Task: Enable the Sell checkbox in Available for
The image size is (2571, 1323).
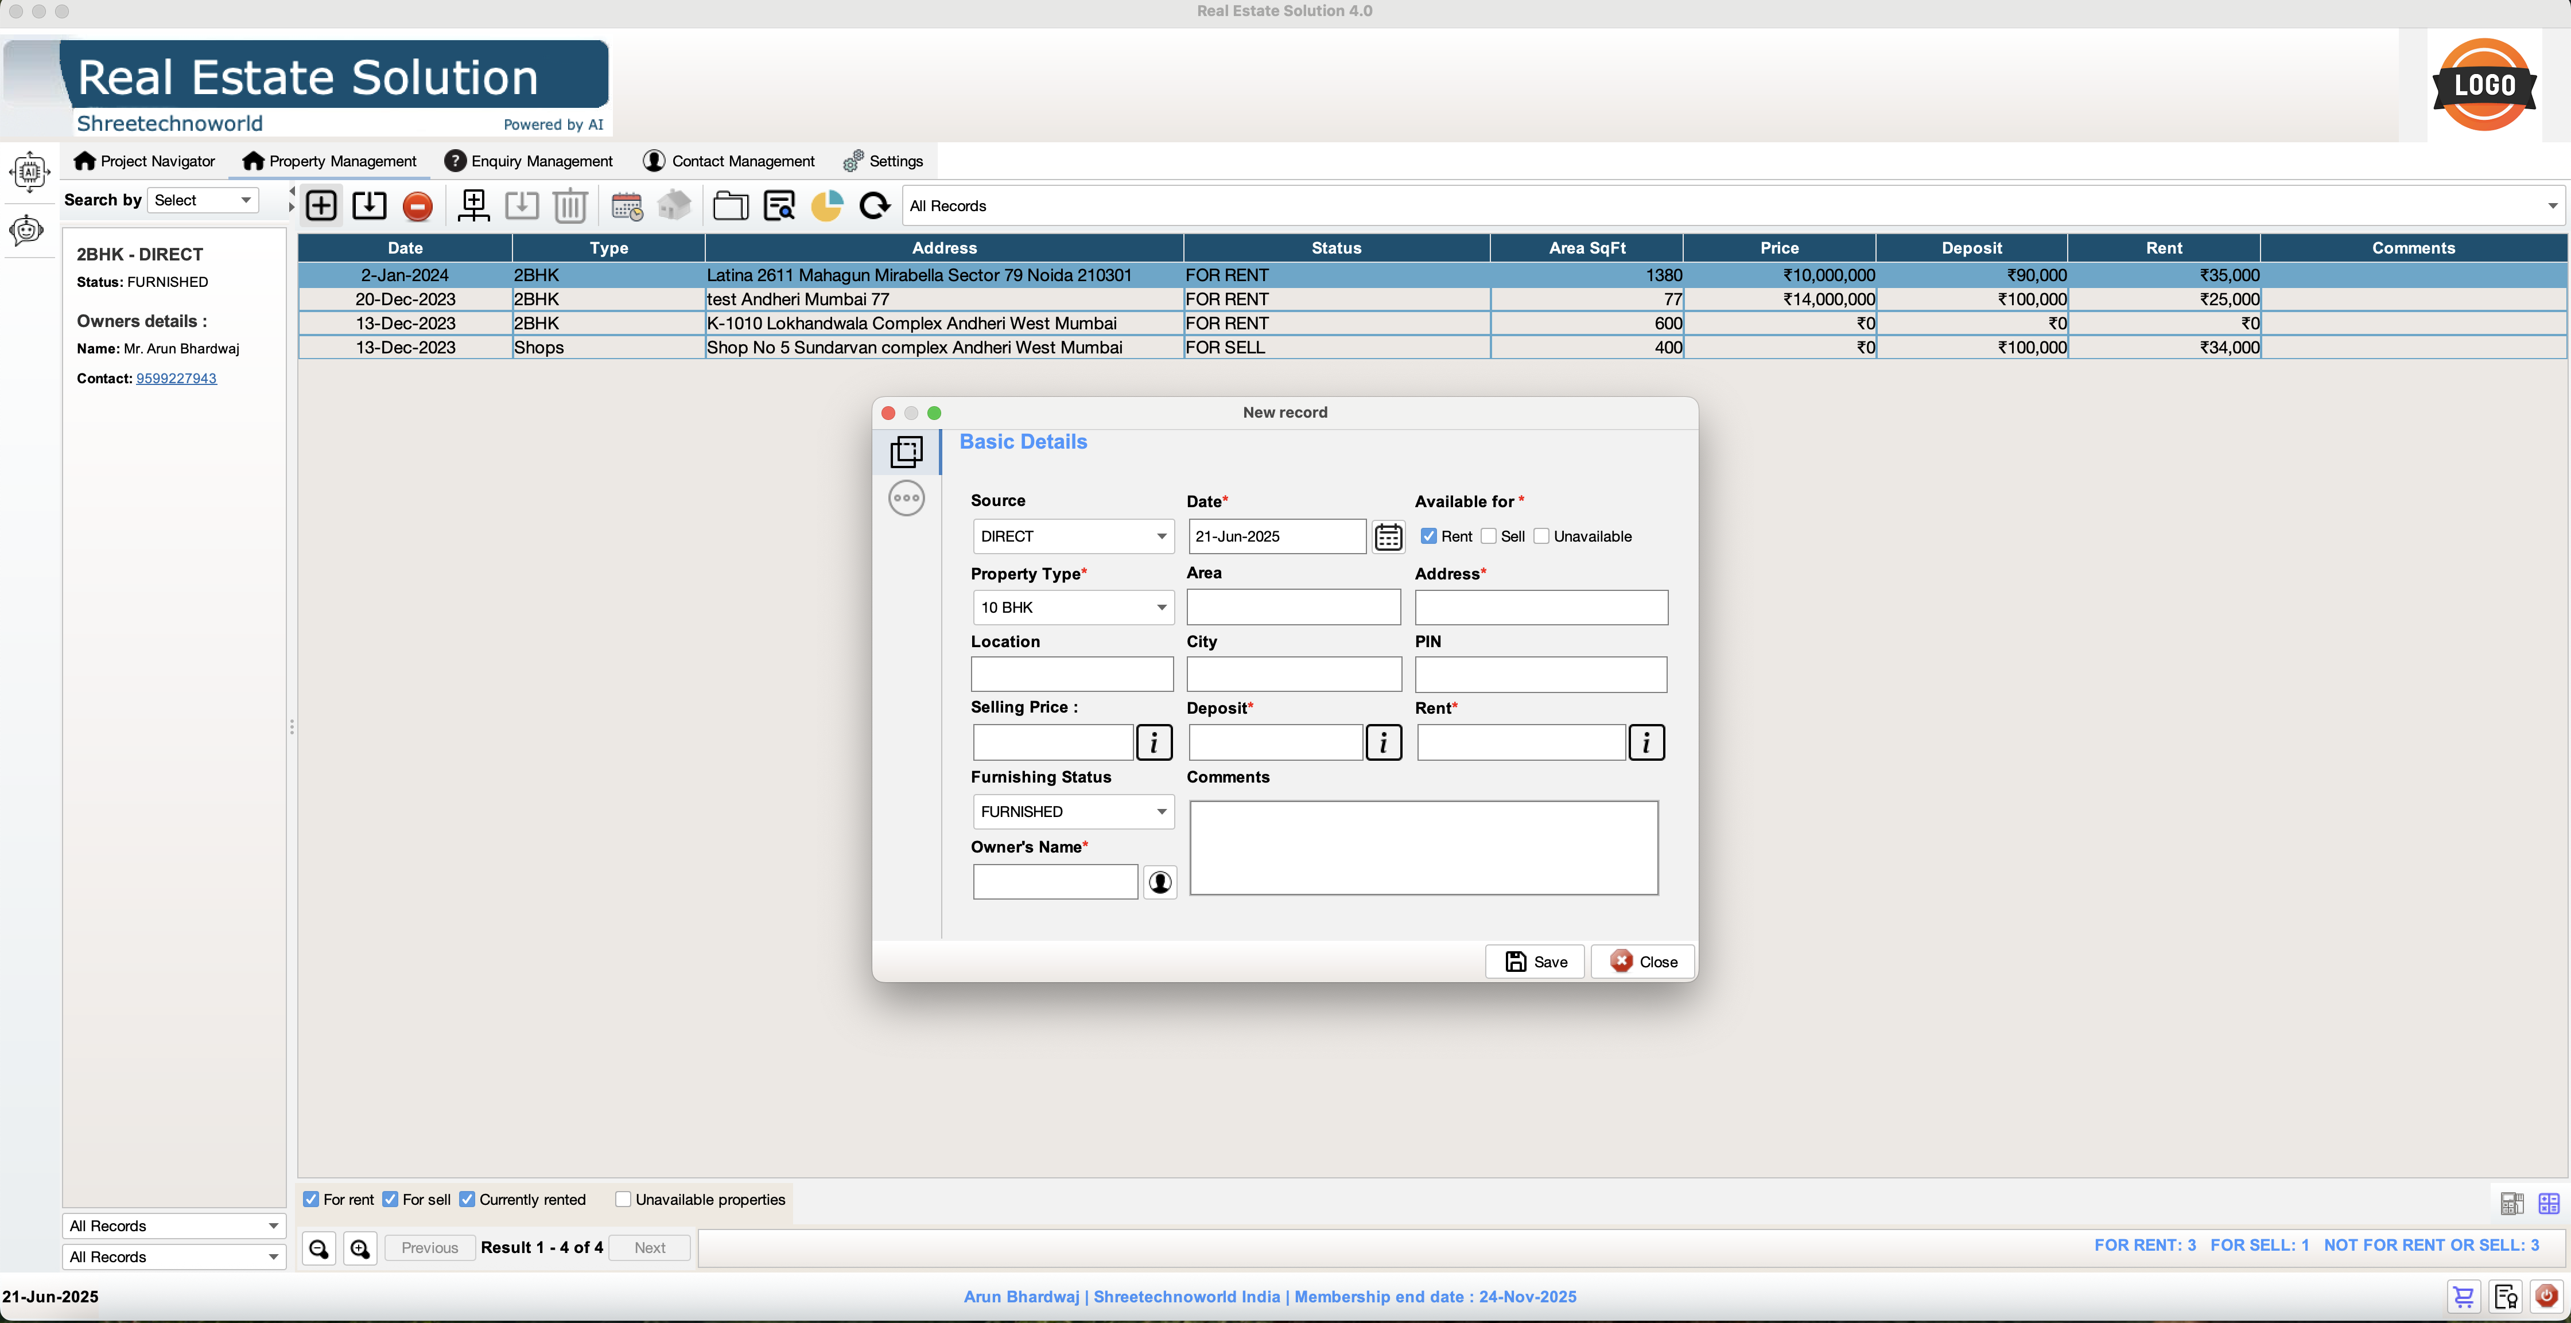Action: pyautogui.click(x=1488, y=536)
